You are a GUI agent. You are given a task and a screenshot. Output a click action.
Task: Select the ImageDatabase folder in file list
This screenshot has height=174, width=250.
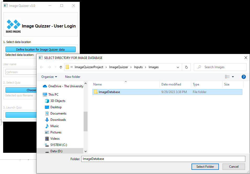click(x=109, y=92)
